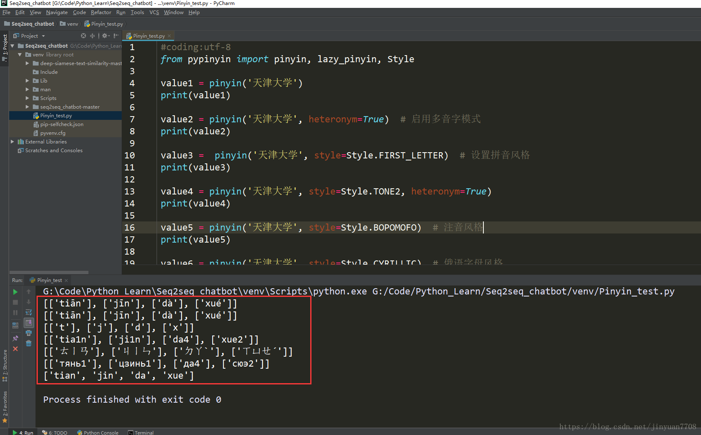The height and width of the screenshot is (435, 701).
Task: Open the 6: TODO tool window
Action: [54, 432]
